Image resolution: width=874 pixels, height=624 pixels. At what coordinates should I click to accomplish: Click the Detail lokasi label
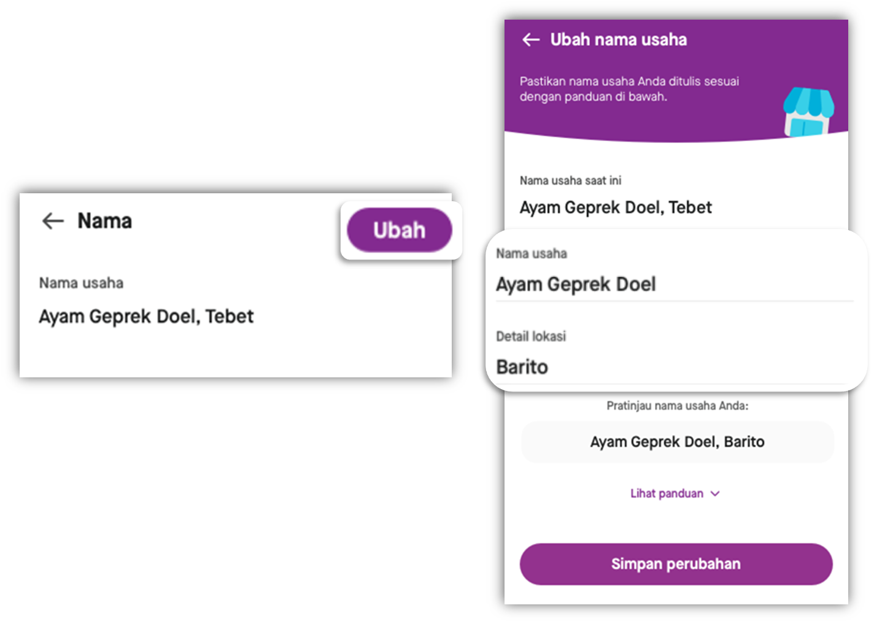[x=531, y=336]
